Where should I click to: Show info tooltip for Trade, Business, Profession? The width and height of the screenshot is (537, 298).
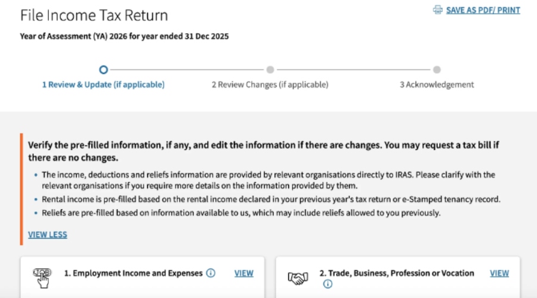coord(328,284)
